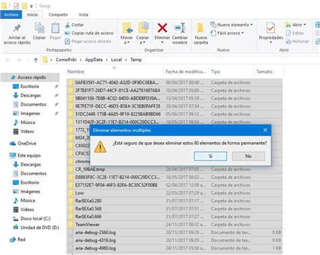
Task: Open the Abrir dropdown
Action: click(x=304, y=25)
